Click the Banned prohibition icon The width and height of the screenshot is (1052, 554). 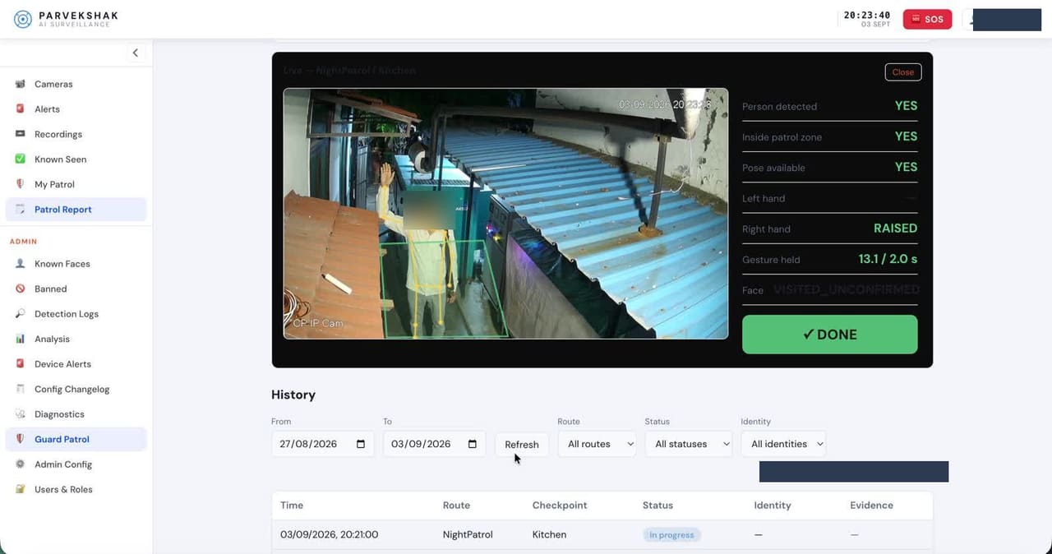[x=20, y=289]
